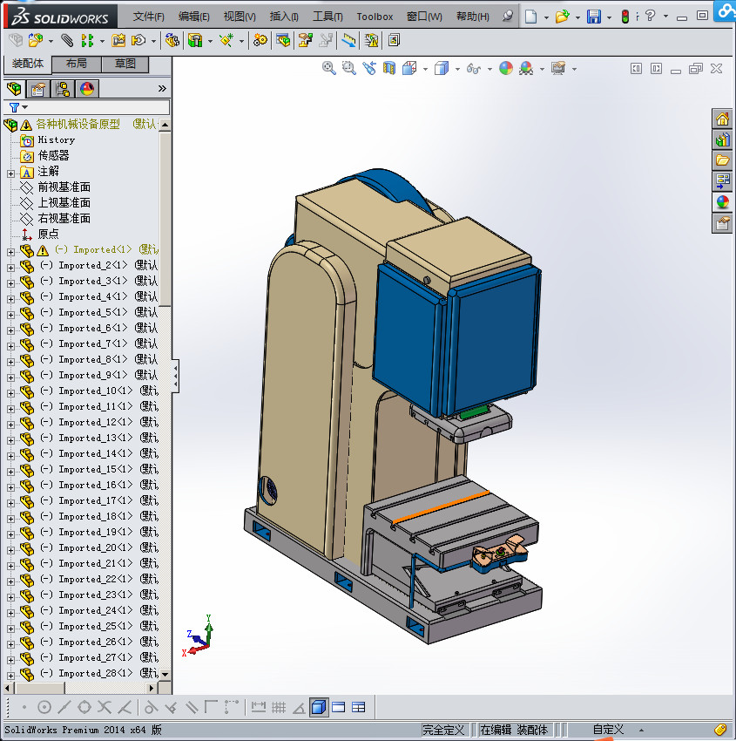Click the Performance Evaluation warning icon
The height and width of the screenshot is (741, 736).
tap(372, 41)
